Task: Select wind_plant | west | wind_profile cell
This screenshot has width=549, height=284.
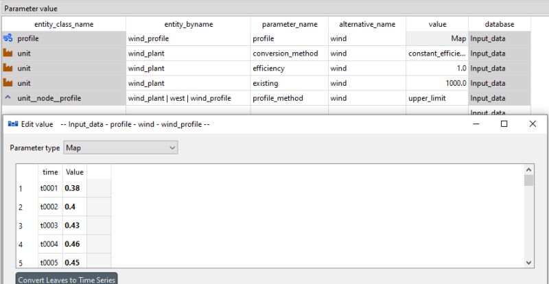Action: coord(188,98)
